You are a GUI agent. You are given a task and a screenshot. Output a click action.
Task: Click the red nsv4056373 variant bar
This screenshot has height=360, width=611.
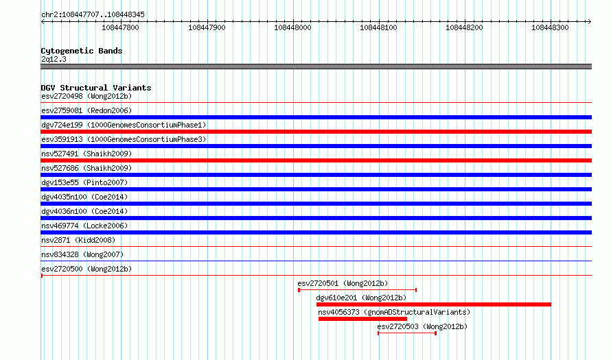pos(362,319)
